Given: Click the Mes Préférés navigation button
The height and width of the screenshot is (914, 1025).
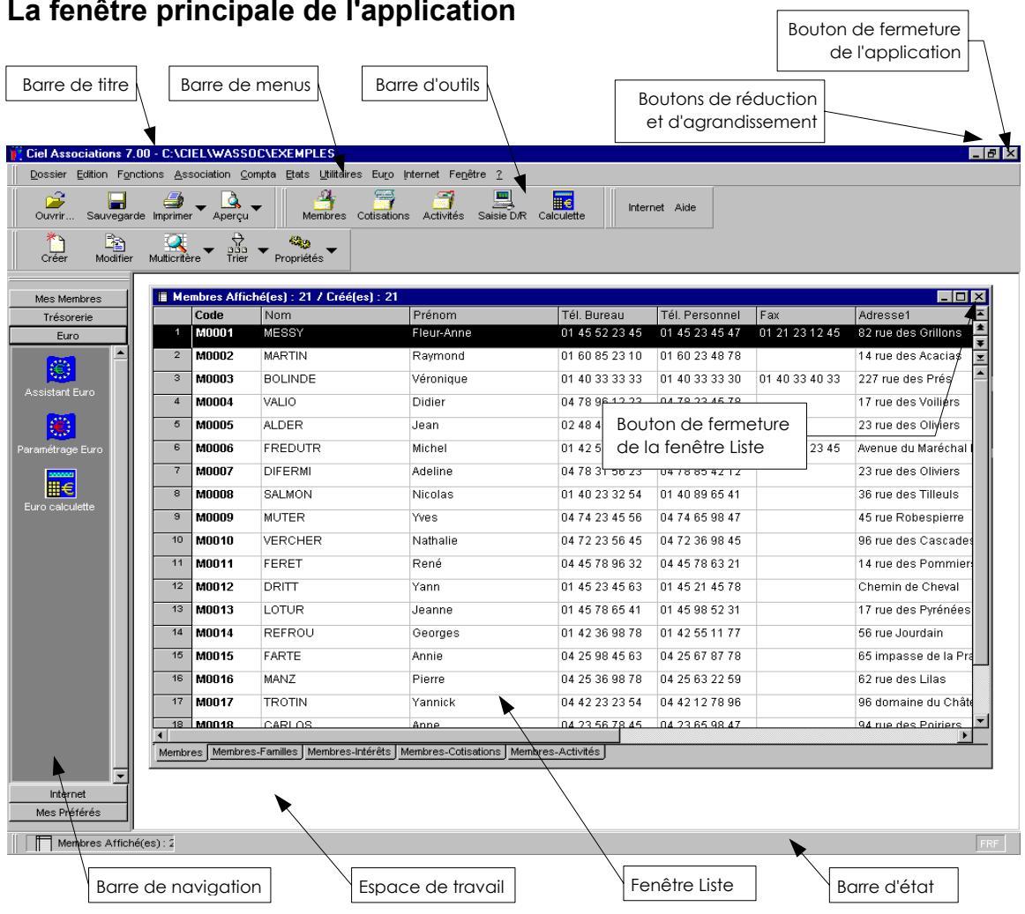Looking at the screenshot, I should [x=68, y=812].
